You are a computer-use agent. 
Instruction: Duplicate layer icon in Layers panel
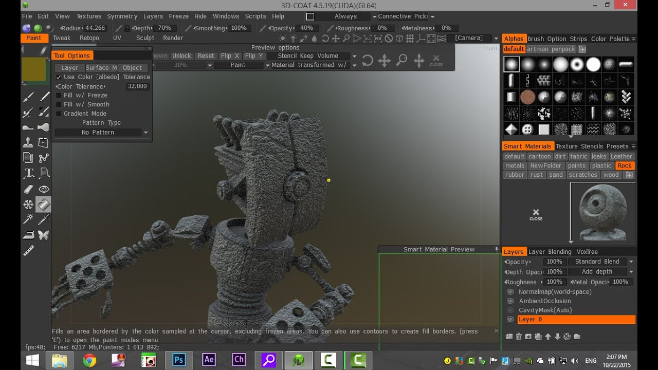[538, 337]
